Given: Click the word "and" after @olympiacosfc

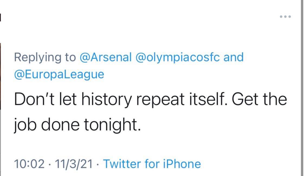Looking at the screenshot, I should [x=233, y=57].
